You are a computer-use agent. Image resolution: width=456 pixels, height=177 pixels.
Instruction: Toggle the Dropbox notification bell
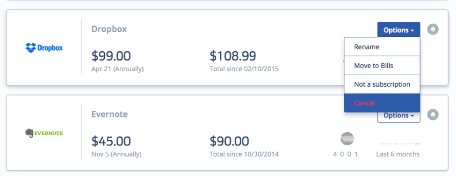[433, 29]
